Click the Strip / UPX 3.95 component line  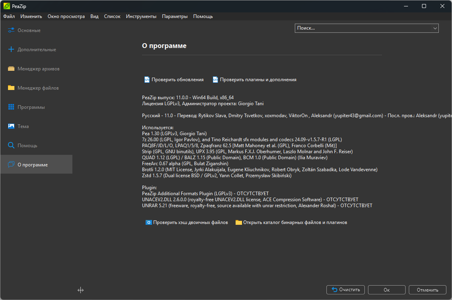click(247, 151)
